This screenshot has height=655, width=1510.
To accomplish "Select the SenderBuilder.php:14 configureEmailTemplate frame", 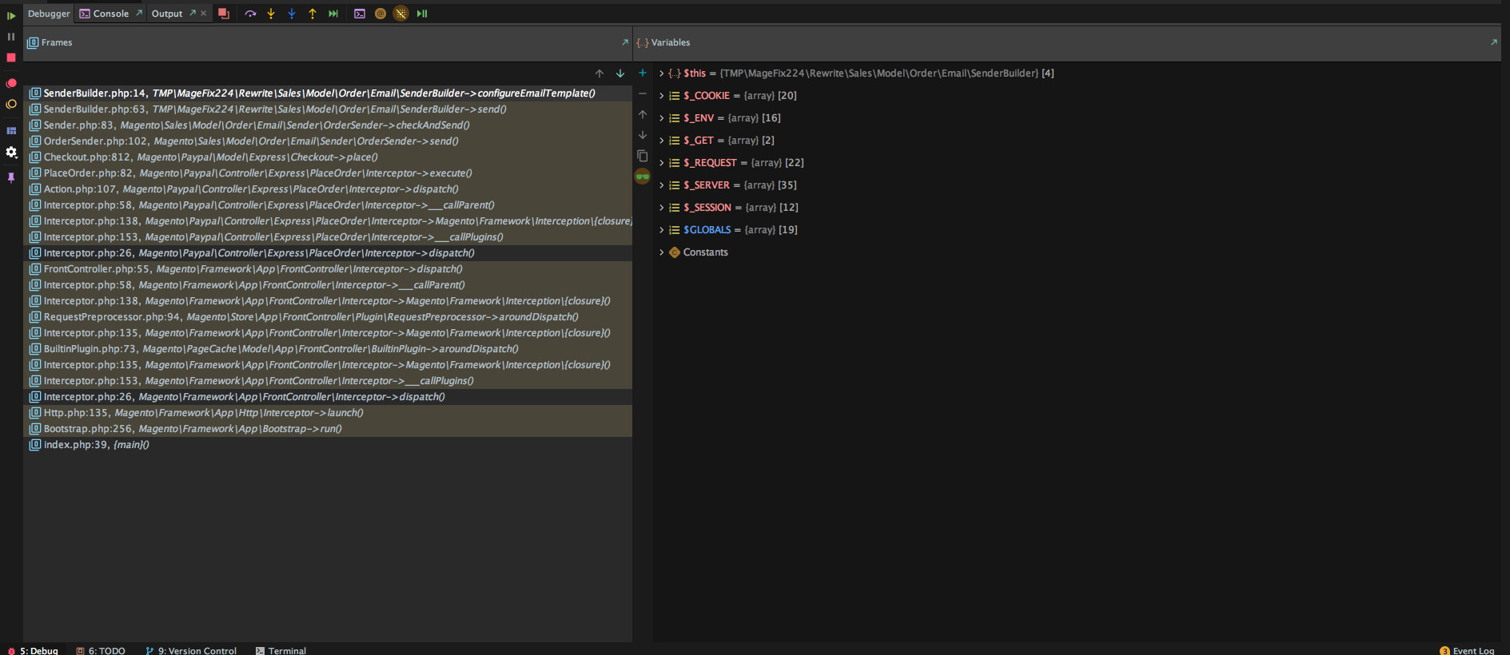I will coord(328,93).
